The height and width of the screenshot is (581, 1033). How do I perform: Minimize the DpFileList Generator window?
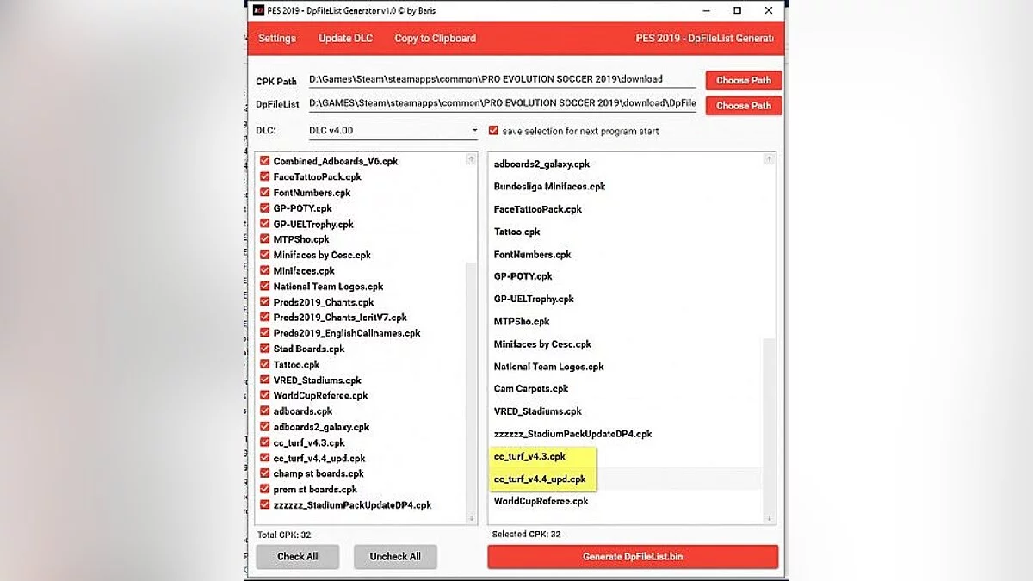708,10
